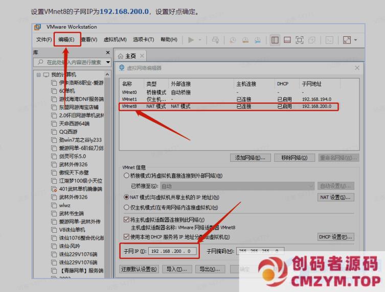This screenshot has width=385, height=292.
Task: Open the power options dropdown arrow
Action: 200,40
